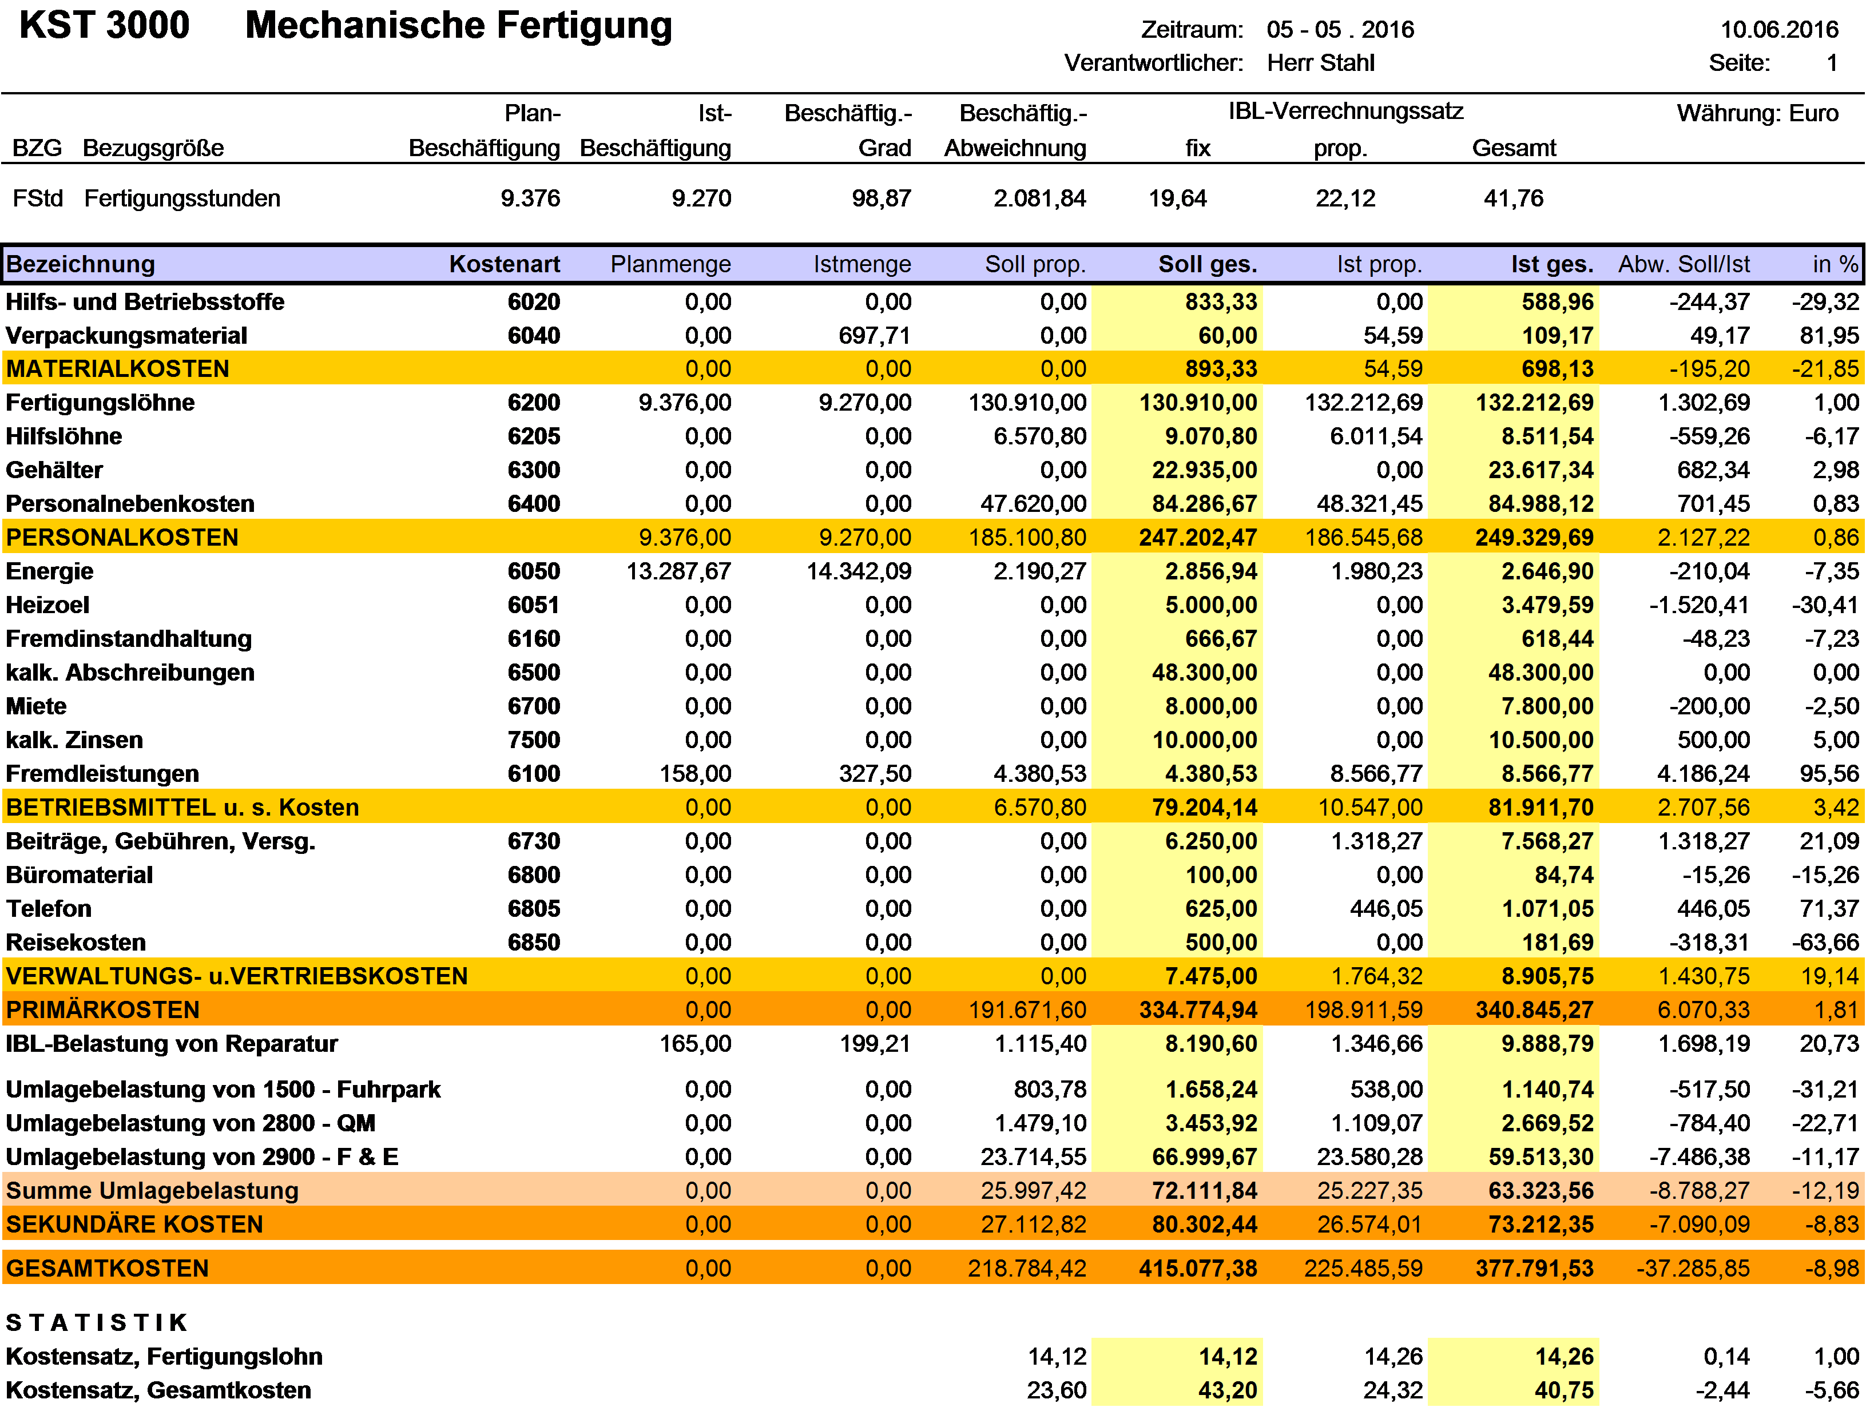Click 'Kostensatz, Gesamtkosten' row label
Viewport: 1866px width, 1407px height.
point(158,1390)
